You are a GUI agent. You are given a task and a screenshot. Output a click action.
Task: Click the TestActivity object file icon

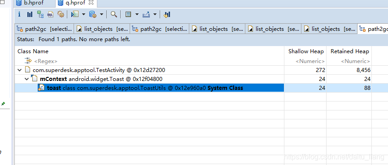(x=28, y=70)
